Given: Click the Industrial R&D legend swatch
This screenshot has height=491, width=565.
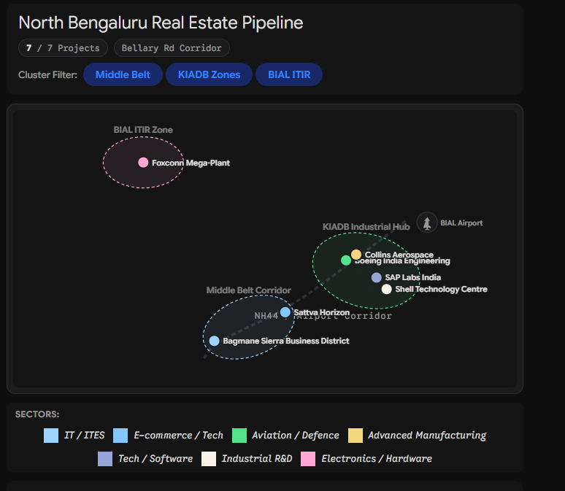Looking at the screenshot, I should tap(209, 459).
